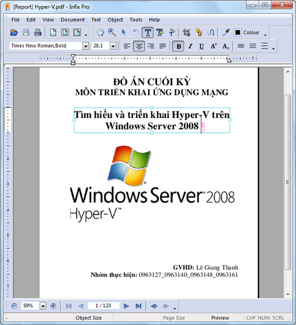Jump to last page button
The image size is (296, 325).
pos(138,306)
